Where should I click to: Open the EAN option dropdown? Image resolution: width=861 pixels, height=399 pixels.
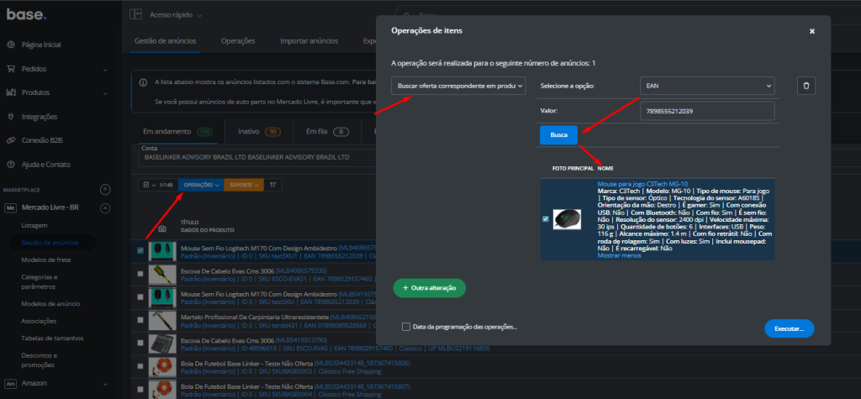coord(707,86)
